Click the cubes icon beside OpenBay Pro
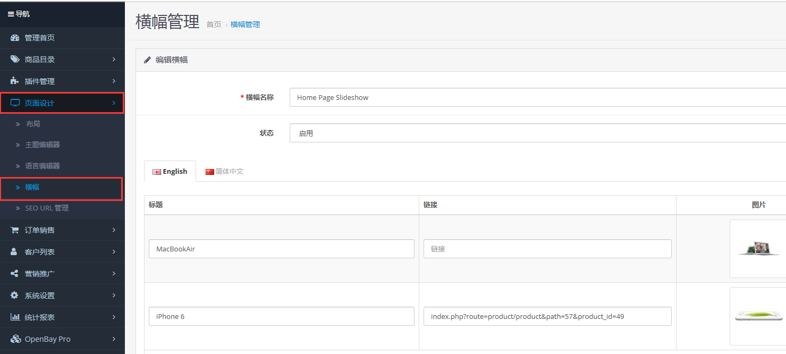Viewport: 786px width, 354px height. (15, 339)
